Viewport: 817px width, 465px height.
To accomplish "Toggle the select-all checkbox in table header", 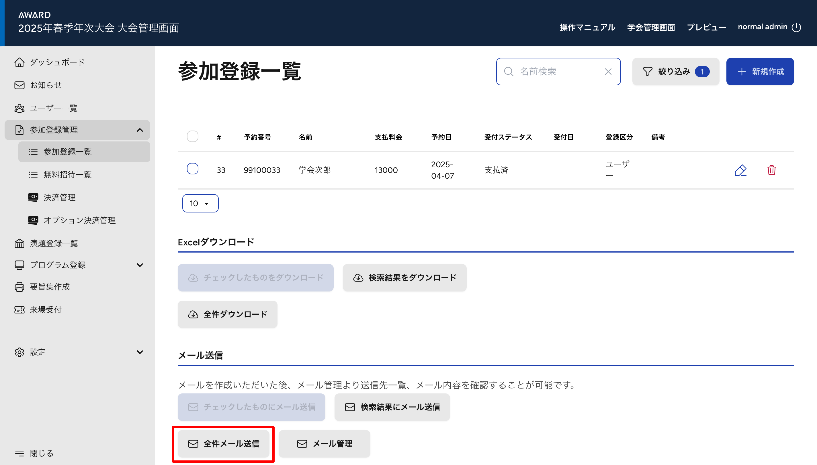I will click(x=192, y=137).
